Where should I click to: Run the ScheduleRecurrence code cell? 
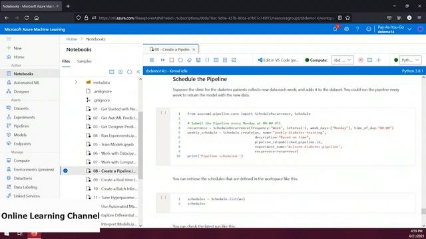coord(163,113)
